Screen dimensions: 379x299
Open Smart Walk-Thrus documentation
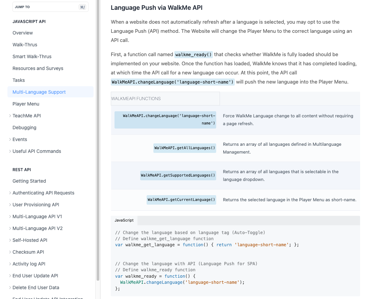[32, 56]
